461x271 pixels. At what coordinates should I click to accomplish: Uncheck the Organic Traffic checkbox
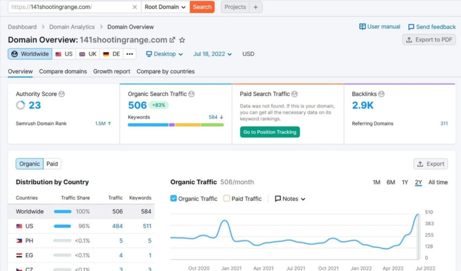point(174,198)
